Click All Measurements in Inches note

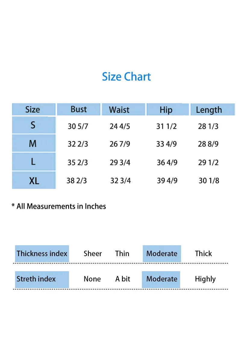tap(59, 207)
